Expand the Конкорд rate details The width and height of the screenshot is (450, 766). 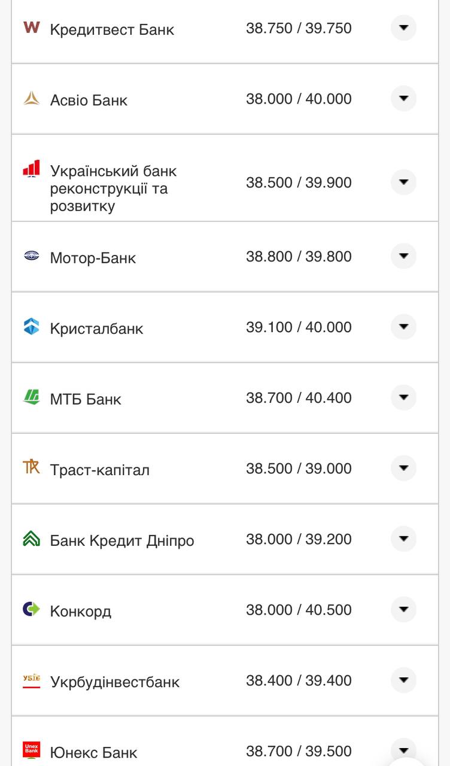[x=403, y=609]
